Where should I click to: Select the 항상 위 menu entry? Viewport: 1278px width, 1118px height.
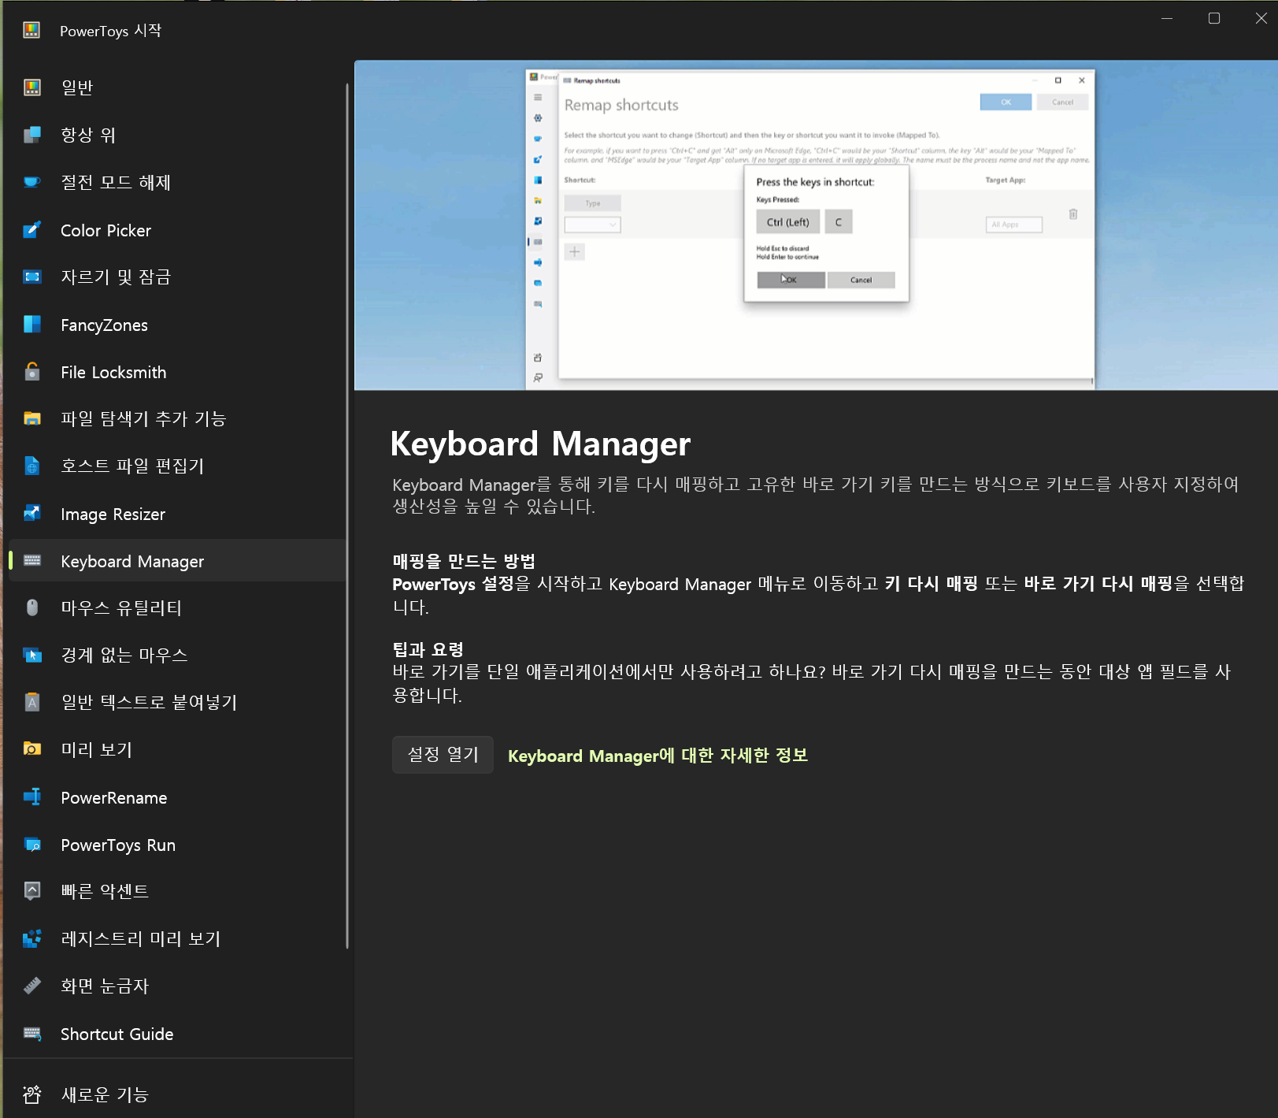point(88,135)
